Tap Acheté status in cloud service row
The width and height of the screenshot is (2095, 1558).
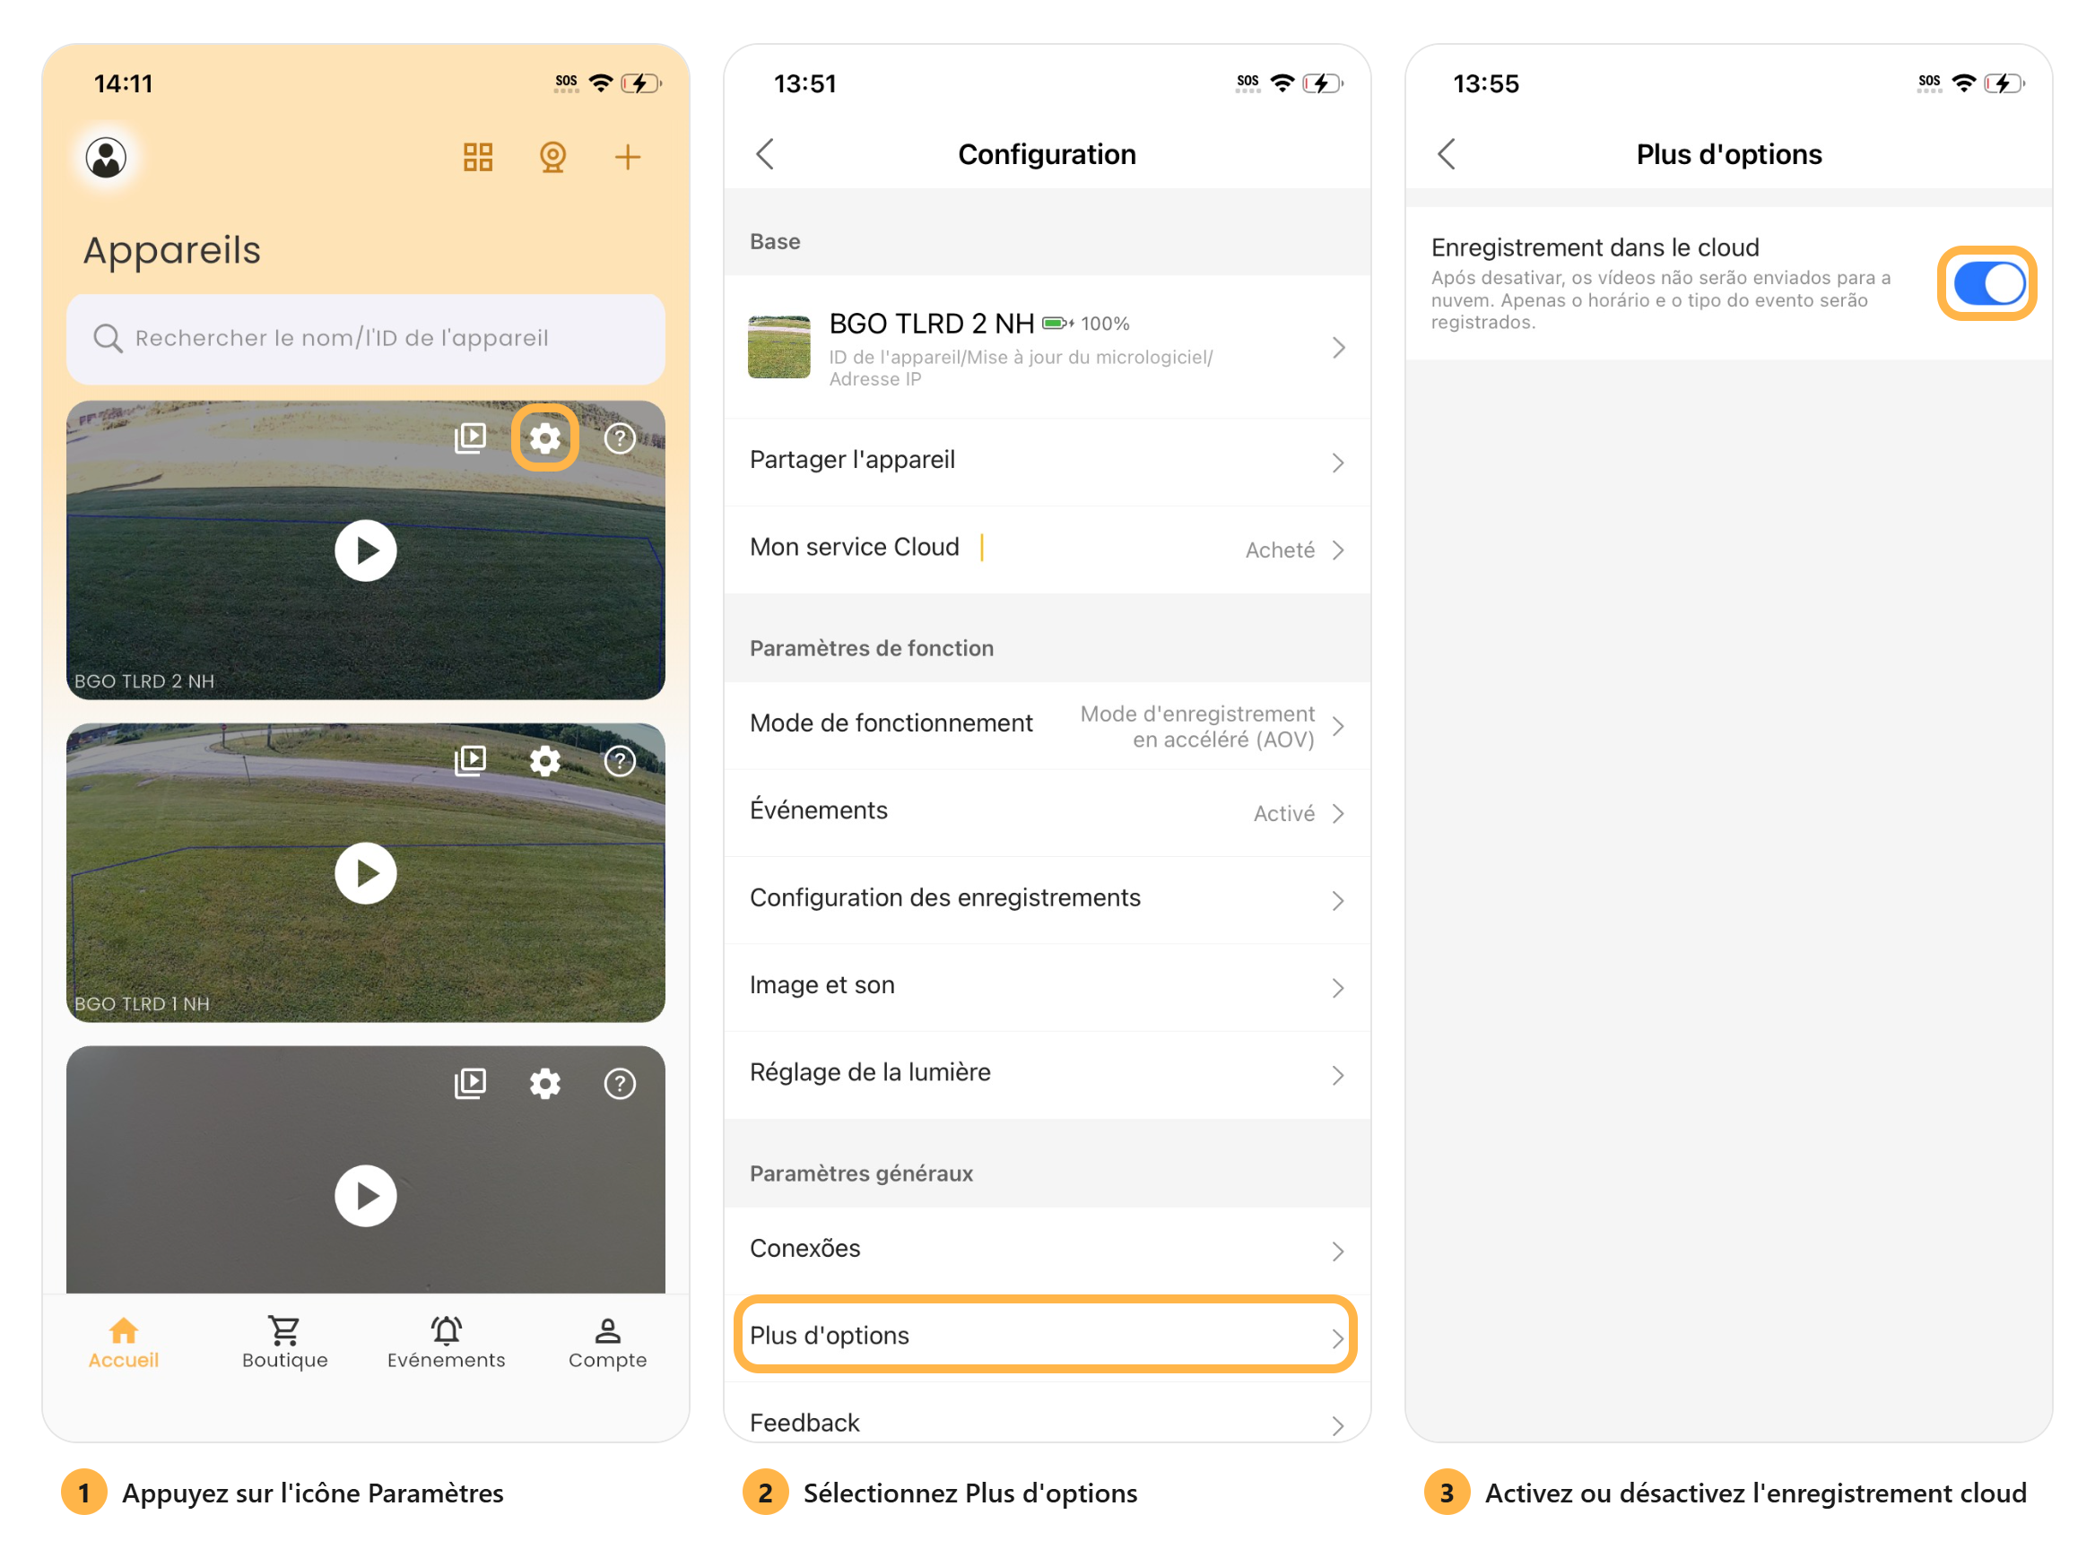point(1280,550)
